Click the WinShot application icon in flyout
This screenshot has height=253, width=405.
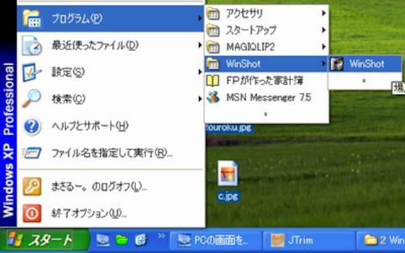pos(337,64)
